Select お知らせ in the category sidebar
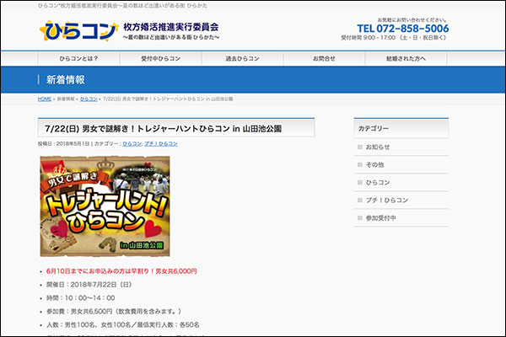This screenshot has width=506, height=337. point(378,147)
